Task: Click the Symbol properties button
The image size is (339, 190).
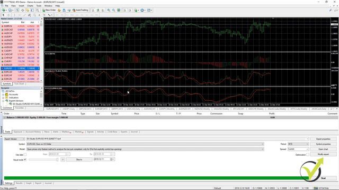Action: pyautogui.click(x=323, y=144)
